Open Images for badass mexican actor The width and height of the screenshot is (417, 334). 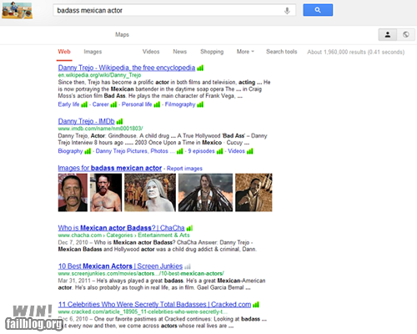(110, 168)
